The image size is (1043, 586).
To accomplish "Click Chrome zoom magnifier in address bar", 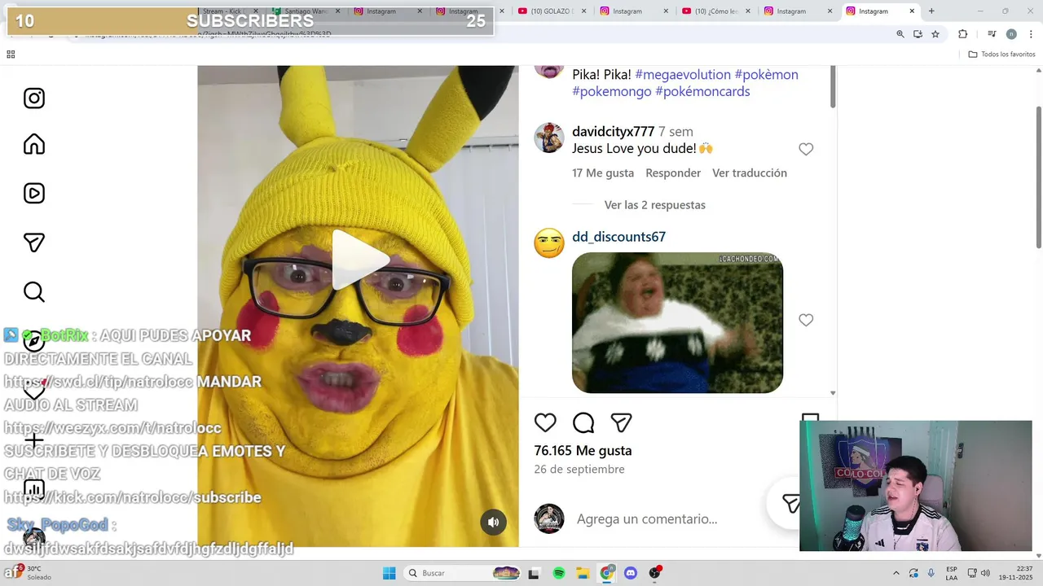I will point(900,34).
